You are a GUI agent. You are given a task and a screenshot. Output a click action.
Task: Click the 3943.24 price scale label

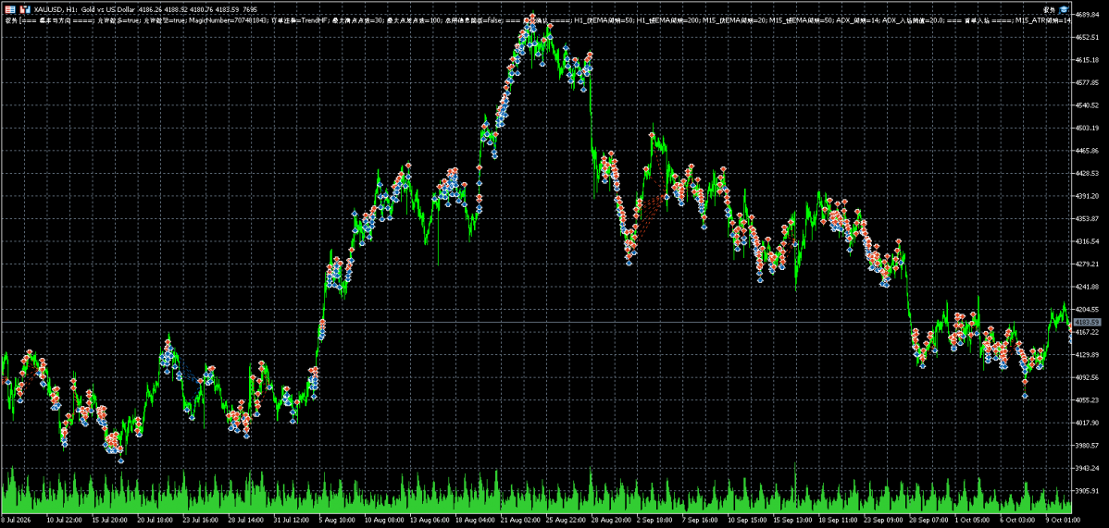[x=1087, y=468]
